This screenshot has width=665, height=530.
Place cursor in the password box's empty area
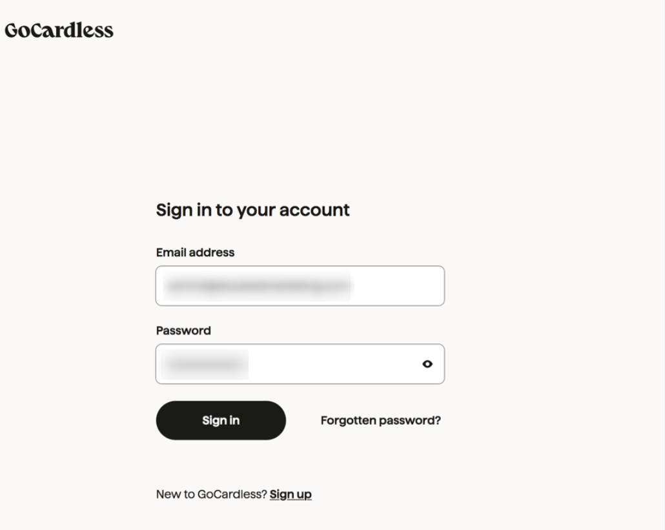329,364
